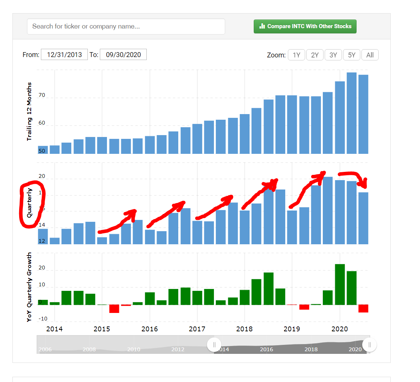Set zoom to 1Y
The height and width of the screenshot is (382, 420).
pyautogui.click(x=297, y=55)
